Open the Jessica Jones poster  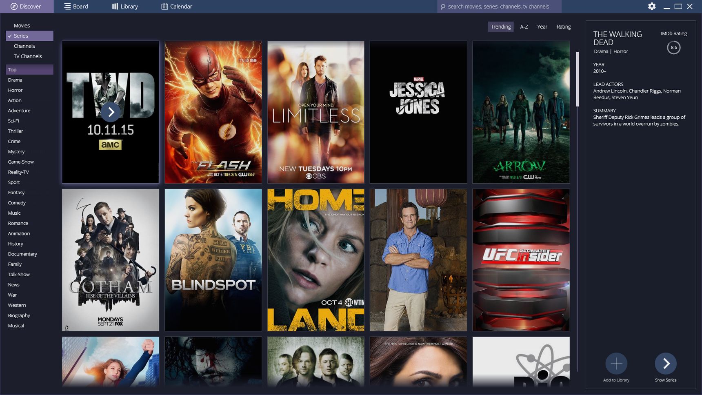click(x=418, y=112)
